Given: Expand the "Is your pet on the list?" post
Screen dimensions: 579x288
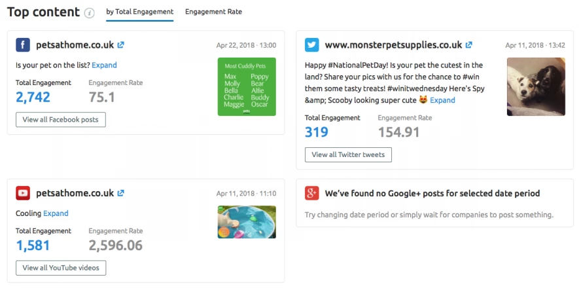Looking at the screenshot, I should (x=104, y=65).
